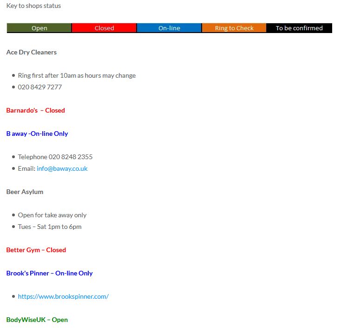Click the Barnardo's – Closed heading
The height and width of the screenshot is (335, 354).
click(35, 110)
